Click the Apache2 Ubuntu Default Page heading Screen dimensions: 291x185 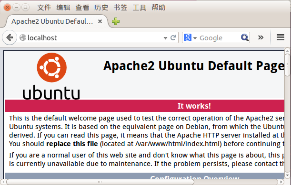click(194, 66)
